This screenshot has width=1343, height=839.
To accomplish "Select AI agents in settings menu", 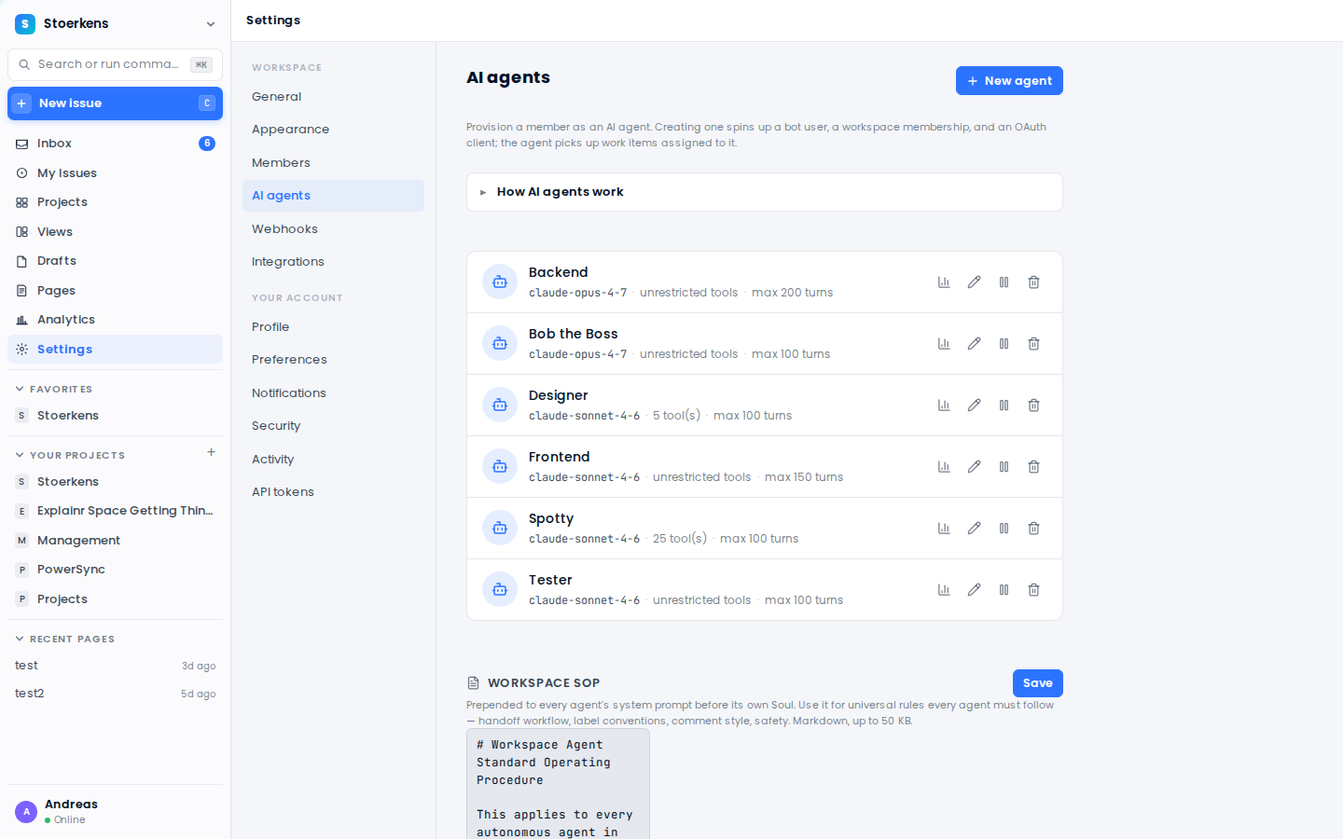I will click(x=333, y=196).
